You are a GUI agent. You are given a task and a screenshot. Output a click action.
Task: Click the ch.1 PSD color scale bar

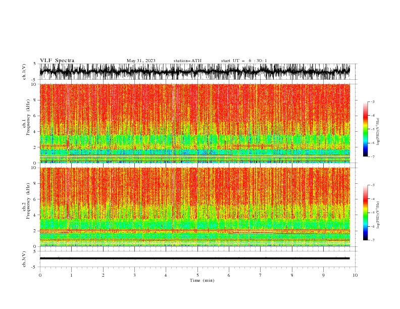click(x=365, y=129)
